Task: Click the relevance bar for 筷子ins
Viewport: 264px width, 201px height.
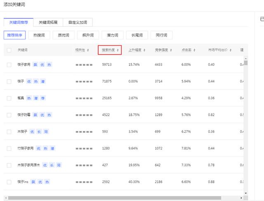Action: (x=84, y=182)
